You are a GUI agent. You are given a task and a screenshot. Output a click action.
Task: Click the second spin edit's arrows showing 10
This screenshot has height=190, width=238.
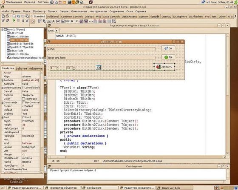coord(74,68)
